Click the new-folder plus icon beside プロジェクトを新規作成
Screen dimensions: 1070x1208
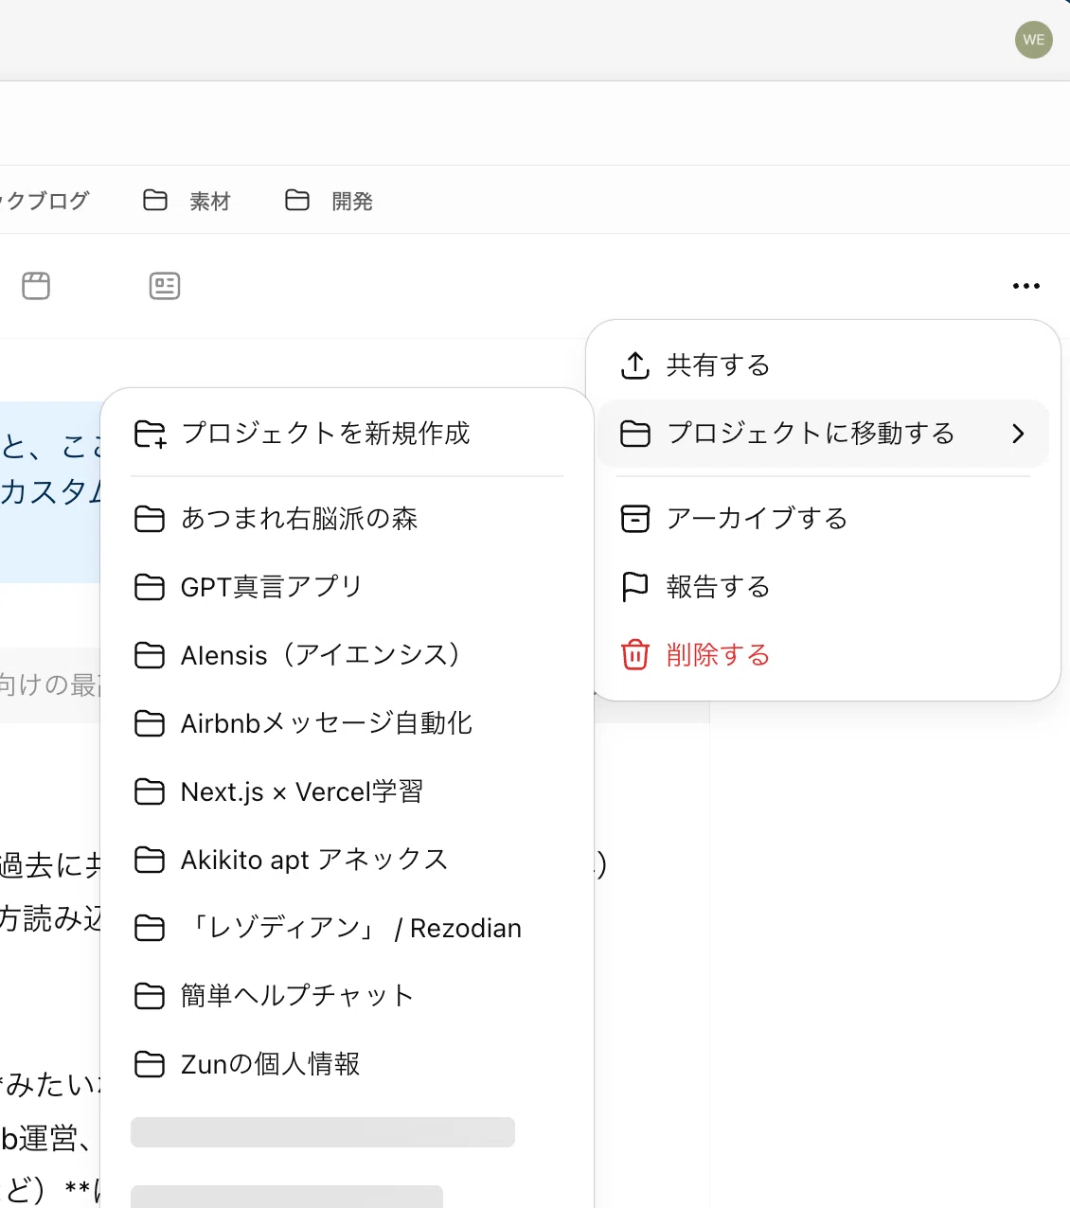pos(150,434)
